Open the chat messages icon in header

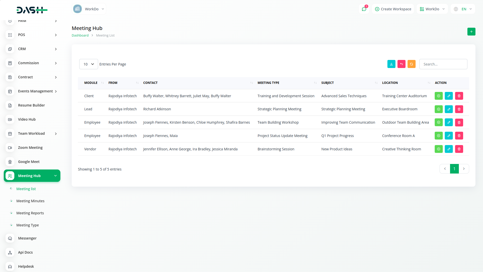[x=364, y=9]
